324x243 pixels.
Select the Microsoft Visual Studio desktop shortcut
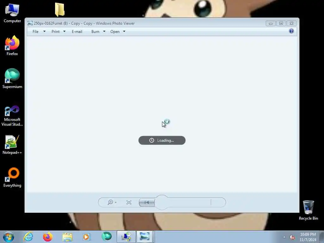coord(12,116)
